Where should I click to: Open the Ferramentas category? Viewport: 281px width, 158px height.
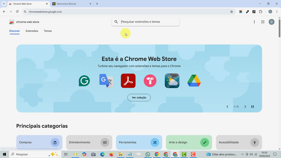pyautogui.click(x=139, y=143)
